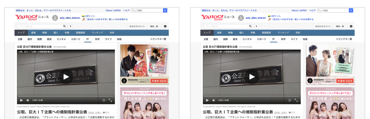Open 経済 category on the right page
This screenshot has width=370, height=119.
click(x=235, y=39)
